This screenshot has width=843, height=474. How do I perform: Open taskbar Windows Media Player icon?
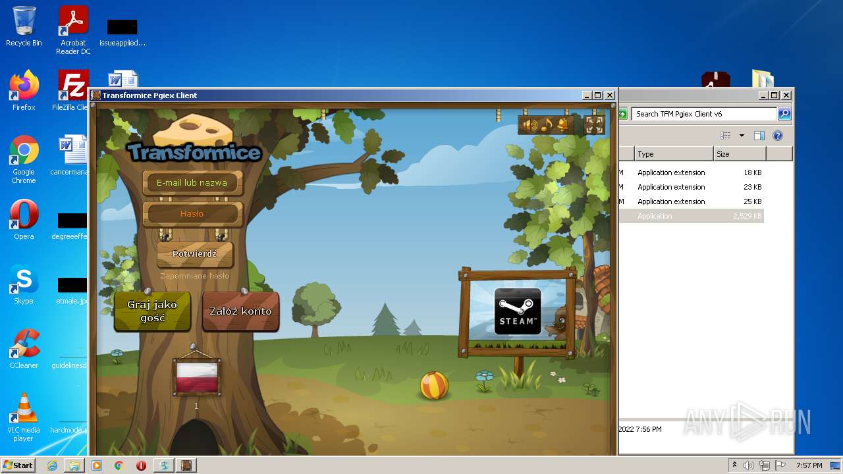click(x=97, y=465)
